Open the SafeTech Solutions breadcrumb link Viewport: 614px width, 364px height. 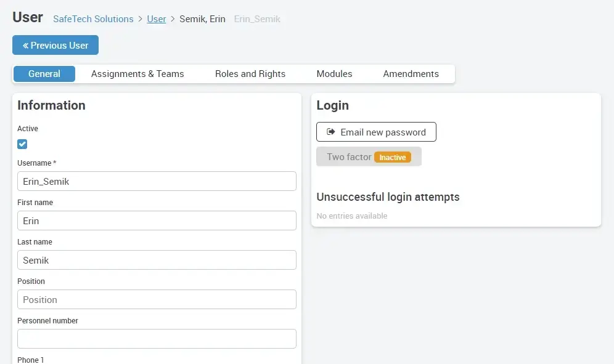[93, 19]
